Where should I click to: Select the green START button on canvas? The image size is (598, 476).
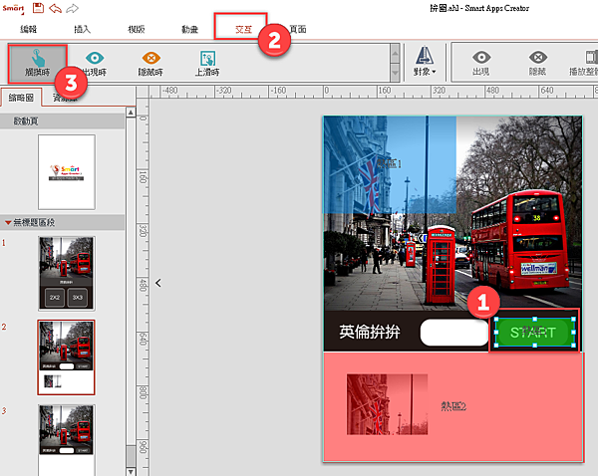click(535, 332)
